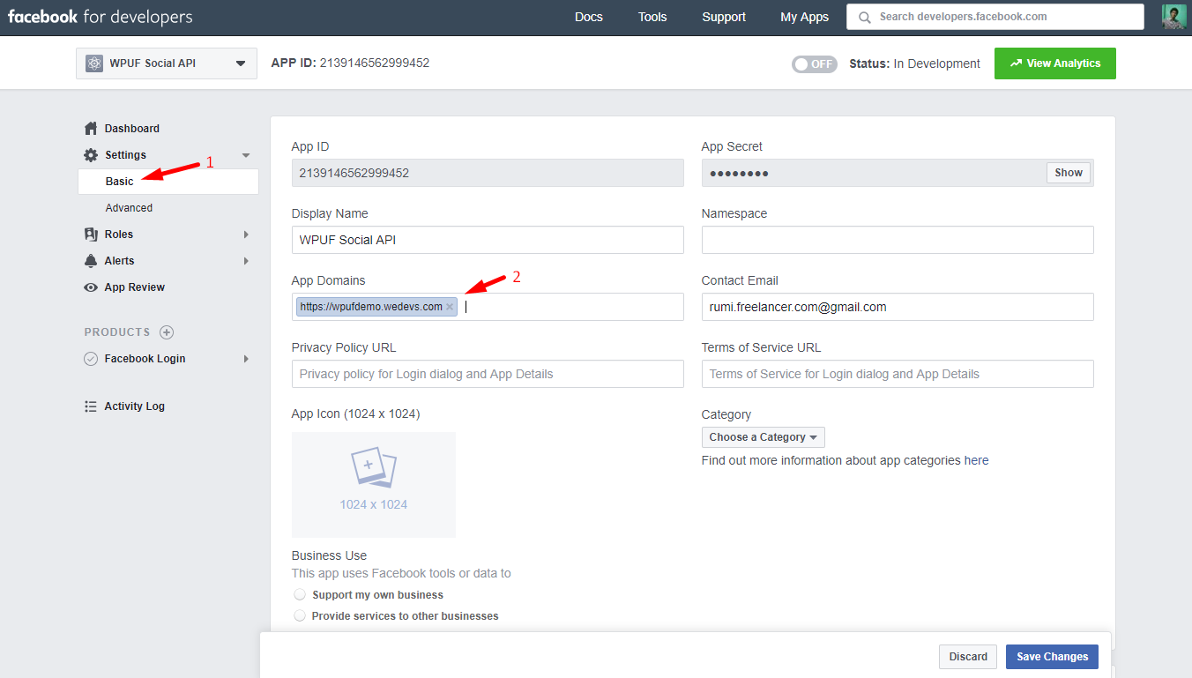Screen dimensions: 1192x678
Task: Remove the wpufdemo.wedevs.com app domain tag
Action: click(x=450, y=306)
